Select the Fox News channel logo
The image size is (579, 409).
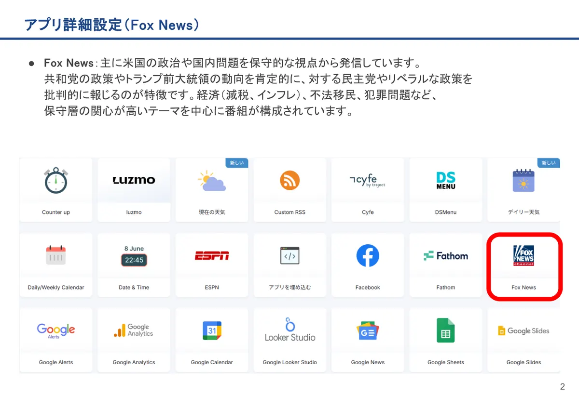coord(524,256)
